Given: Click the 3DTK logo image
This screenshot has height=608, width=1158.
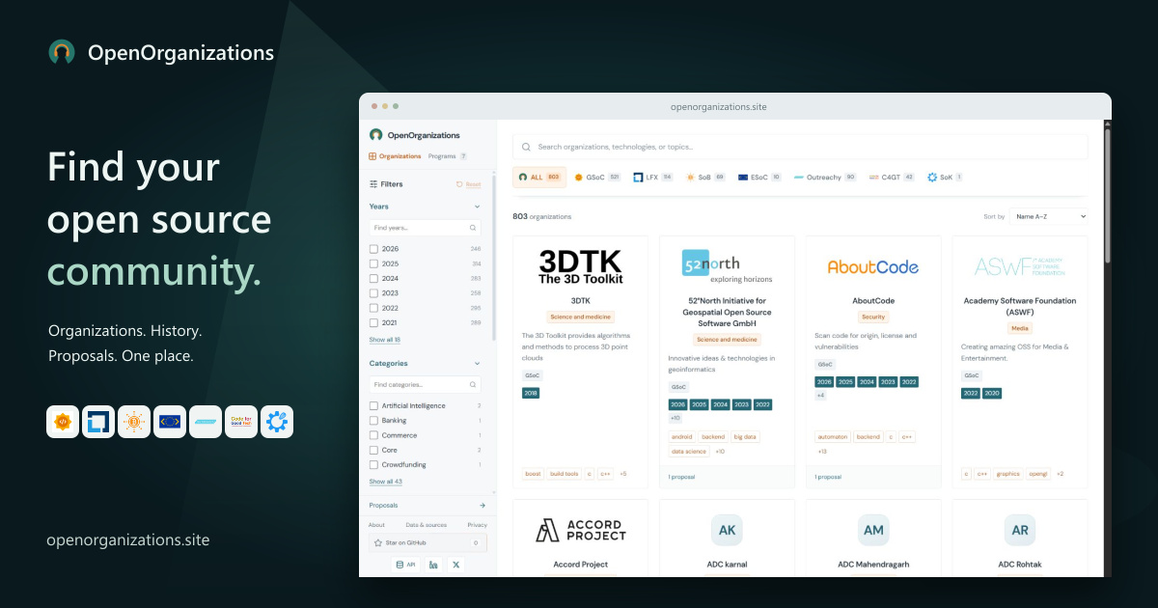Looking at the screenshot, I should pyautogui.click(x=581, y=267).
